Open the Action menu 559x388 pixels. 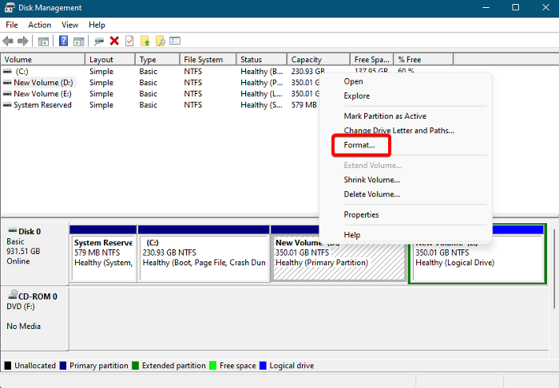(x=39, y=25)
